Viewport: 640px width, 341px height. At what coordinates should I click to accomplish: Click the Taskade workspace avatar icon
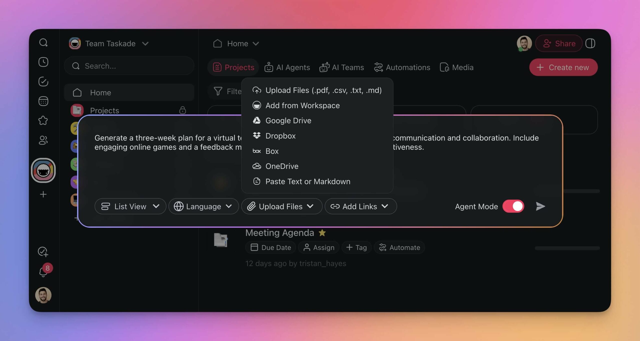pyautogui.click(x=43, y=171)
